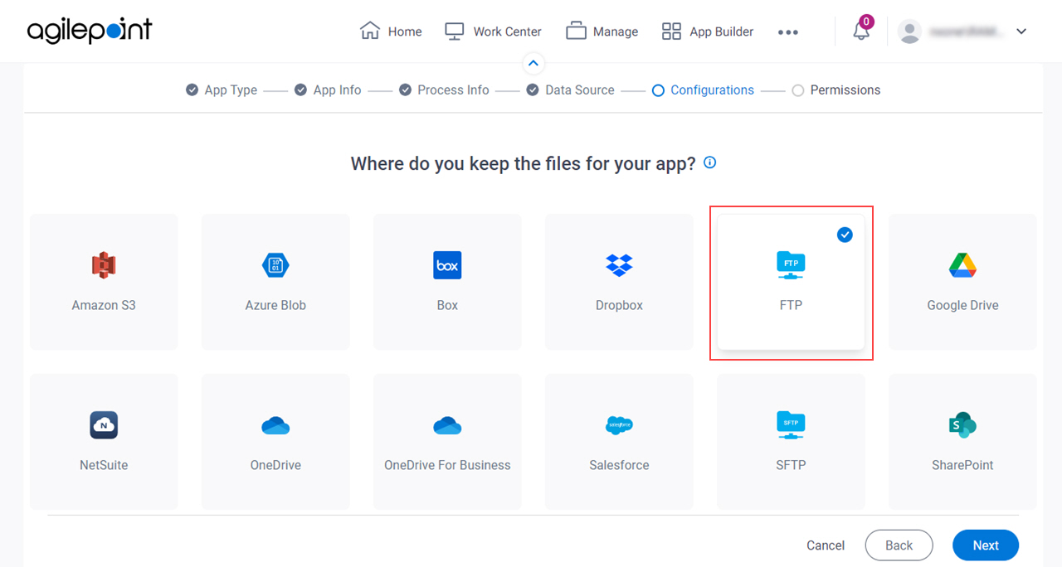
Task: Click the SFTP folder icon
Action: pyautogui.click(x=791, y=425)
